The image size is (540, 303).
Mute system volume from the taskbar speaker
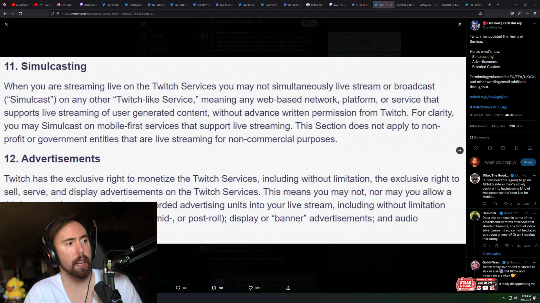pos(516,298)
